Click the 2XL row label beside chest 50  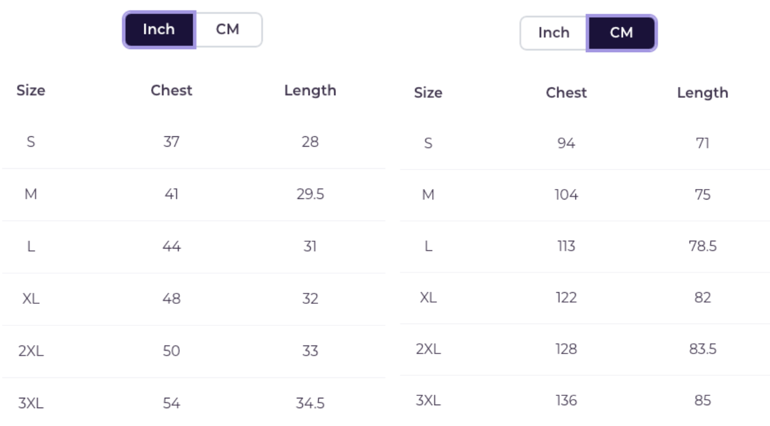tap(31, 351)
